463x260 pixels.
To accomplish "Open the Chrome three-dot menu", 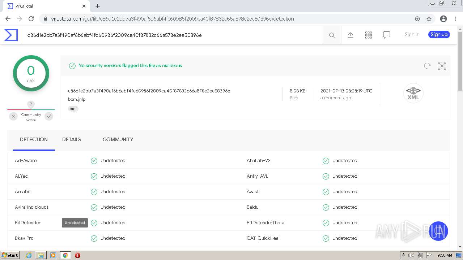I will pyautogui.click(x=455, y=19).
